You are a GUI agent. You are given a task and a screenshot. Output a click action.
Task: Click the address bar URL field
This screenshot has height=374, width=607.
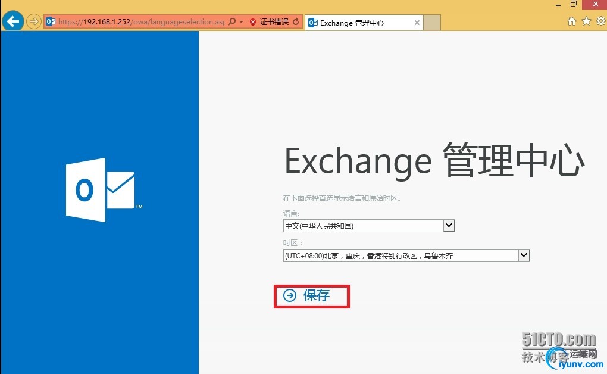pyautogui.click(x=141, y=21)
